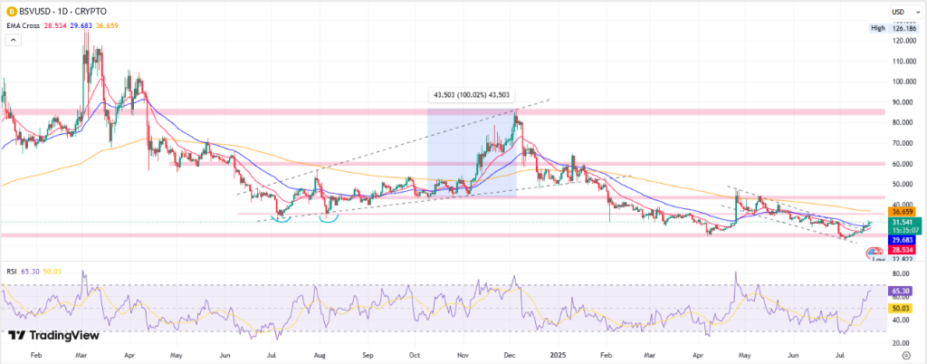This screenshot has width=927, height=364.
Task: Select the blue price range measurement box
Action: (472, 153)
